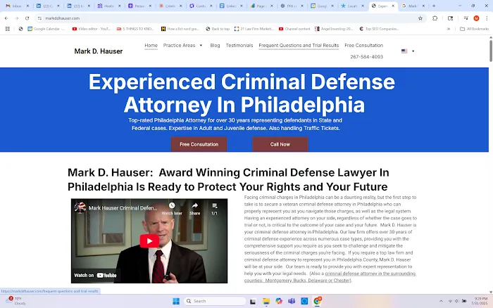Screen dimensions: 493x308
Task: Click the browser address bar
Action: pos(211,18)
